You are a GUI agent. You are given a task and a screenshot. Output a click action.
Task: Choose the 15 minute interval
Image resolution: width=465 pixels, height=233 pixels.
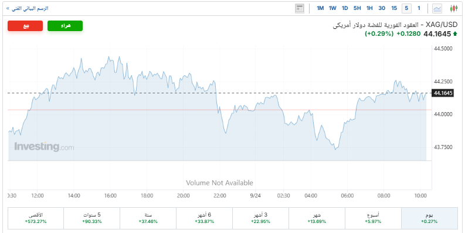394,8
